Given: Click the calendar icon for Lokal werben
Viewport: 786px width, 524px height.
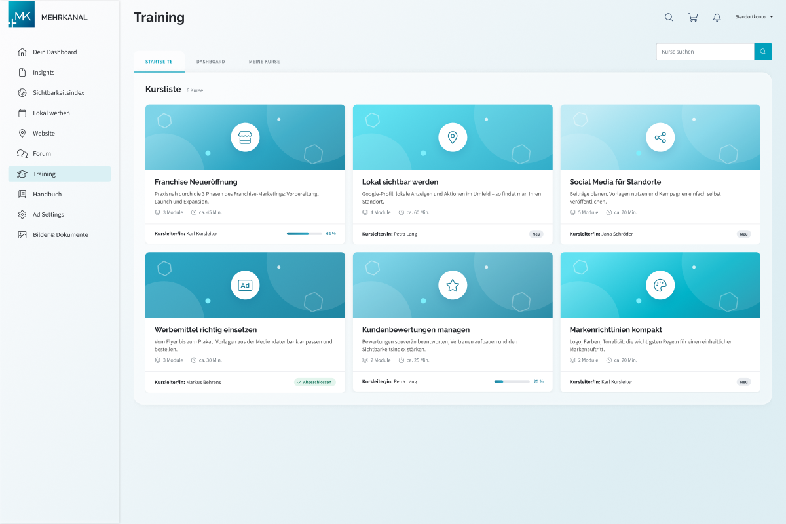Looking at the screenshot, I should 22,113.
